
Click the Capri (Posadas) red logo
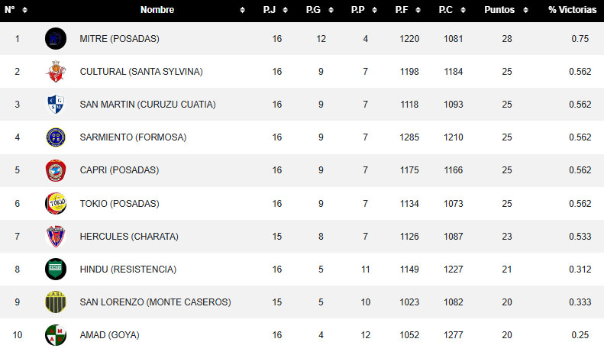(56, 170)
